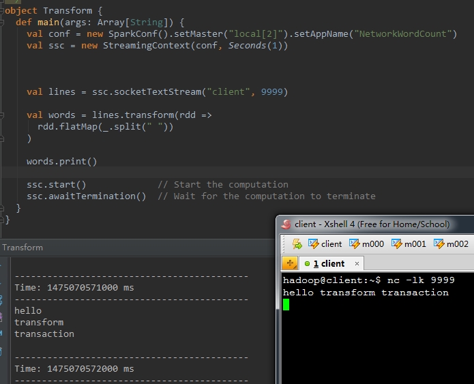Select the Transform run console tab
The height and width of the screenshot is (384, 474).
[22, 248]
